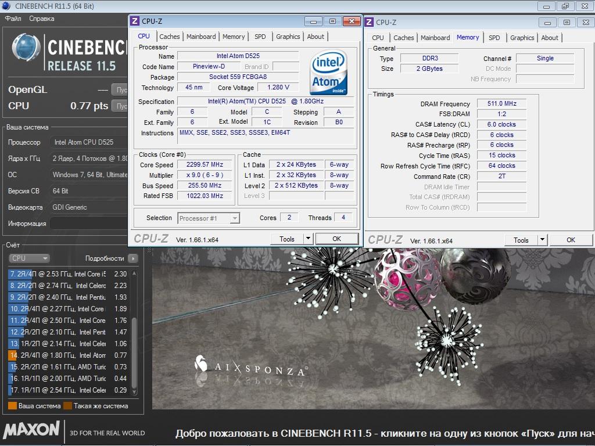This screenshot has width=595, height=446.
Task: Click the MAXON logo at bottom
Action: pyautogui.click(x=31, y=430)
